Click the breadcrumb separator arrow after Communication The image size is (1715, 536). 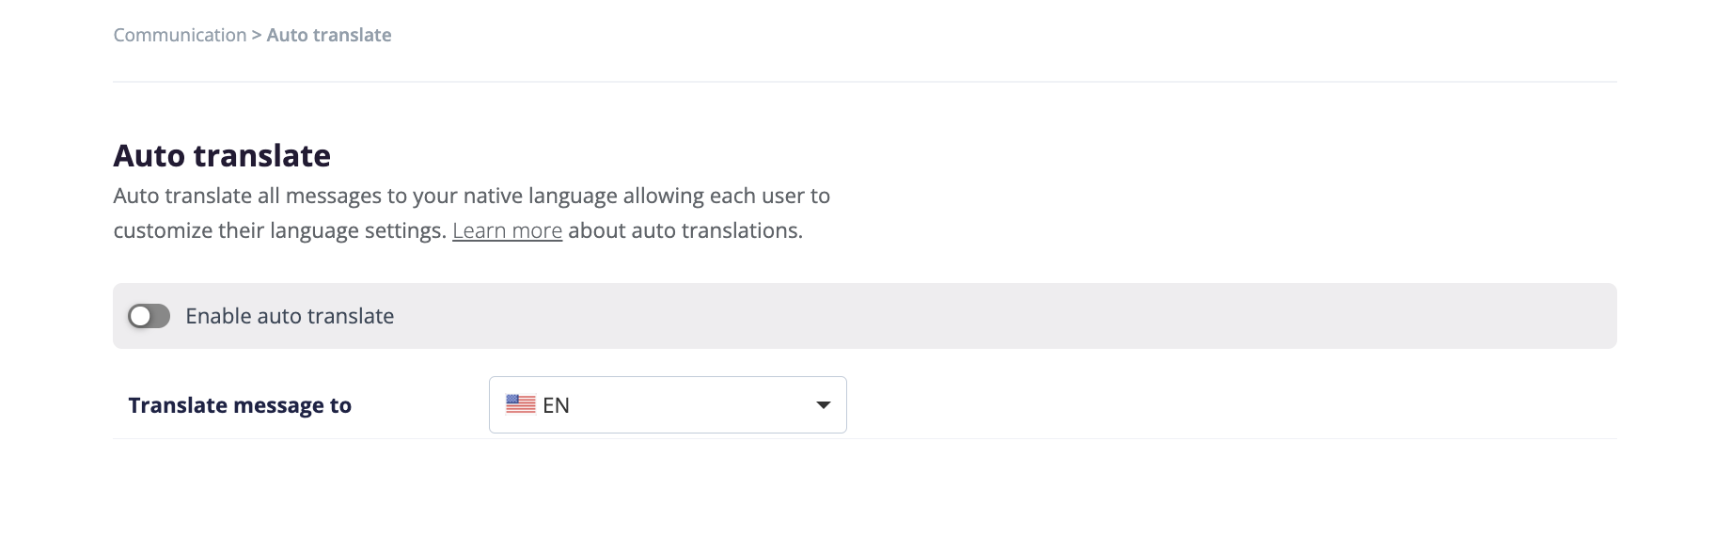(x=256, y=35)
